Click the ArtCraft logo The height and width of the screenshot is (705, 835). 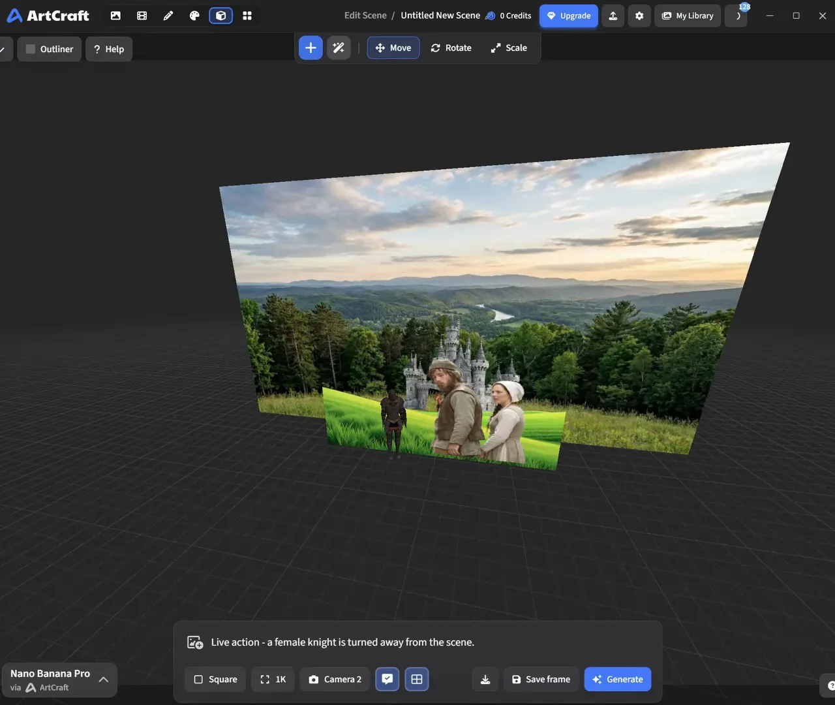(48, 16)
